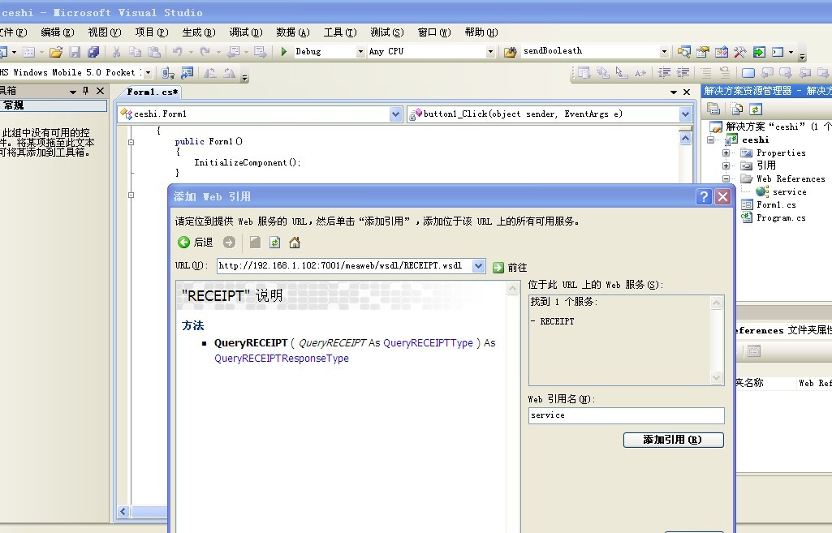This screenshot has width=832, height=533.
Task: Go to Home page in Add Web Reference dialog
Action: [295, 243]
